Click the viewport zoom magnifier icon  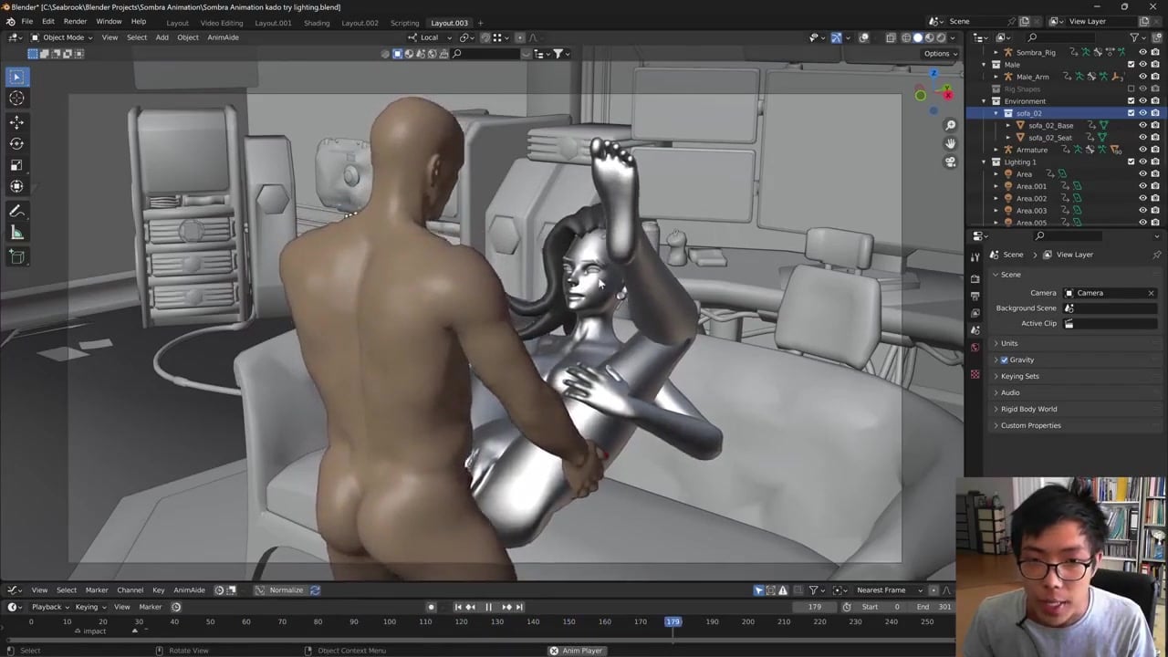[950, 125]
